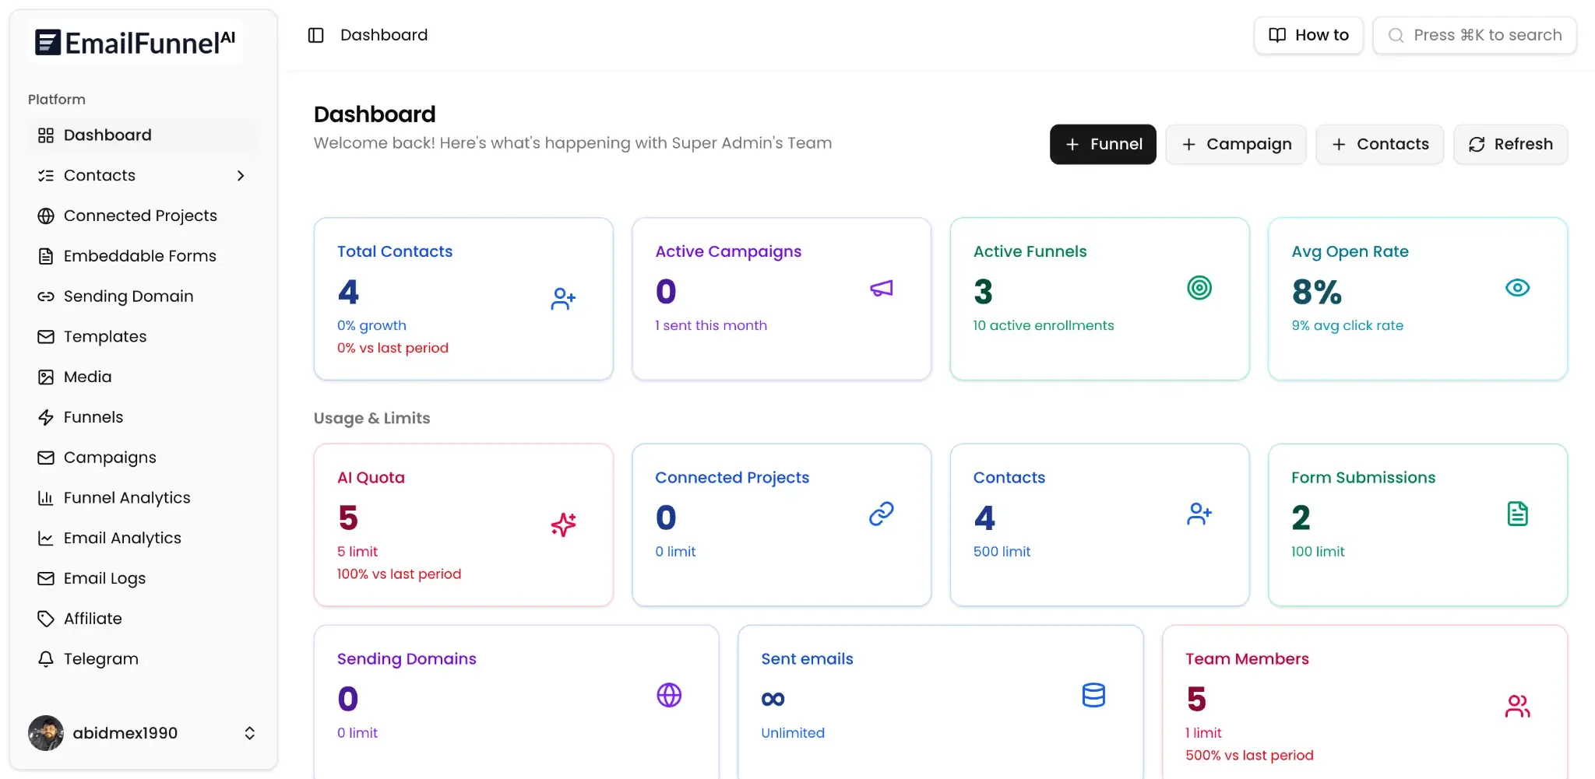Click the '0% growth' text

[x=371, y=325]
